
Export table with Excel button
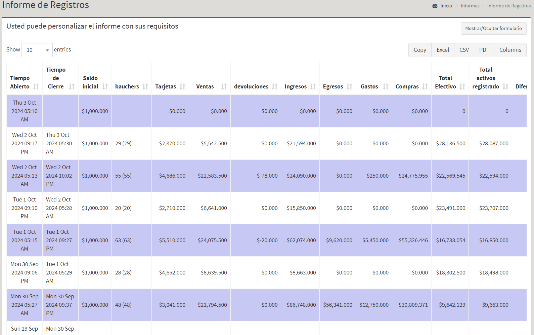(x=442, y=50)
